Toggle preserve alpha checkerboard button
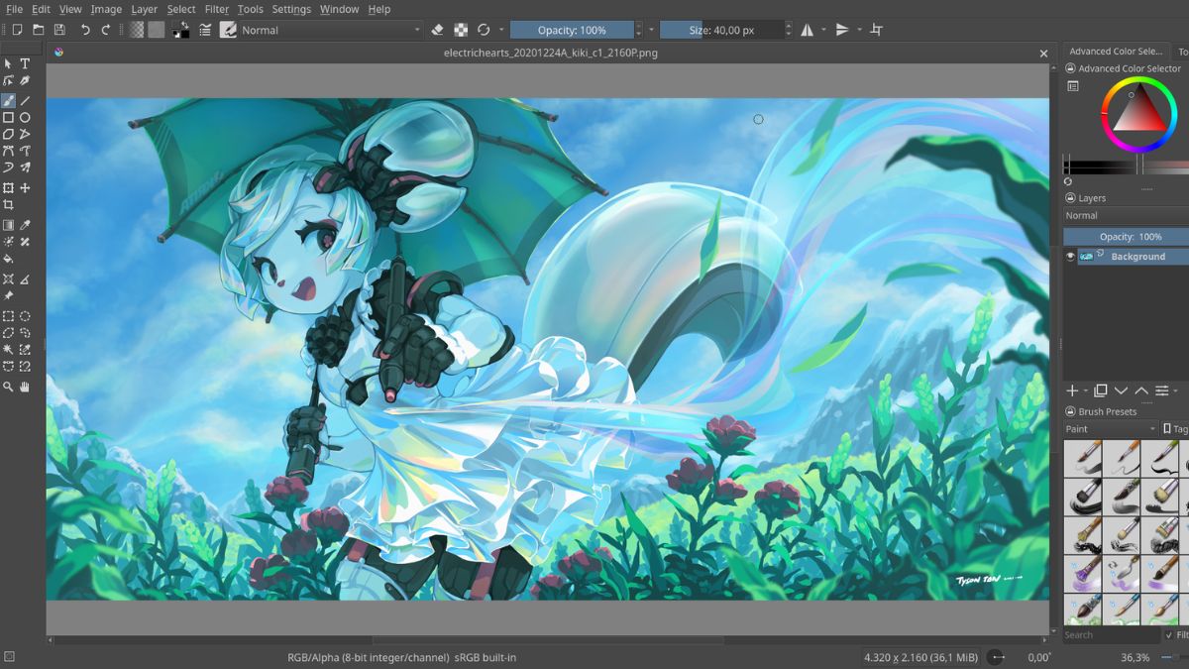Viewport: 1189px width, 669px height. coord(461,30)
